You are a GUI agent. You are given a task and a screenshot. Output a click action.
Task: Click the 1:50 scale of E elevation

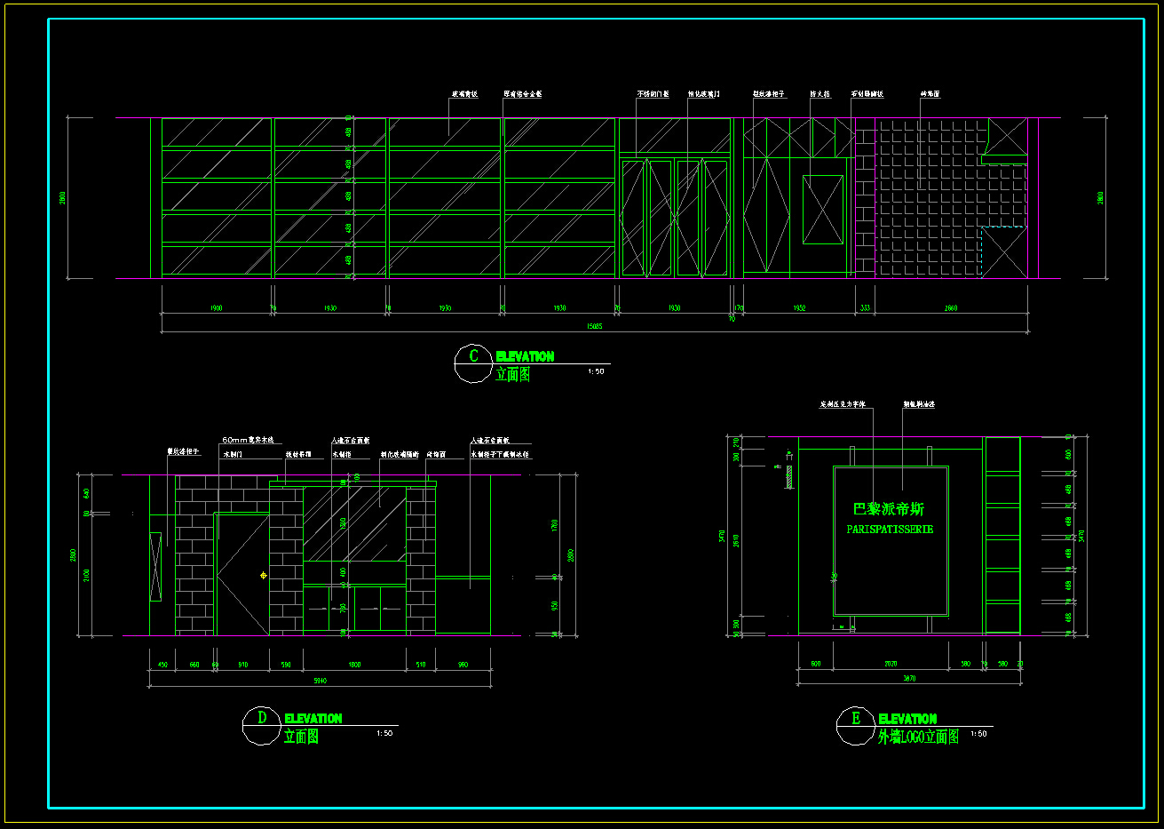[x=978, y=733]
